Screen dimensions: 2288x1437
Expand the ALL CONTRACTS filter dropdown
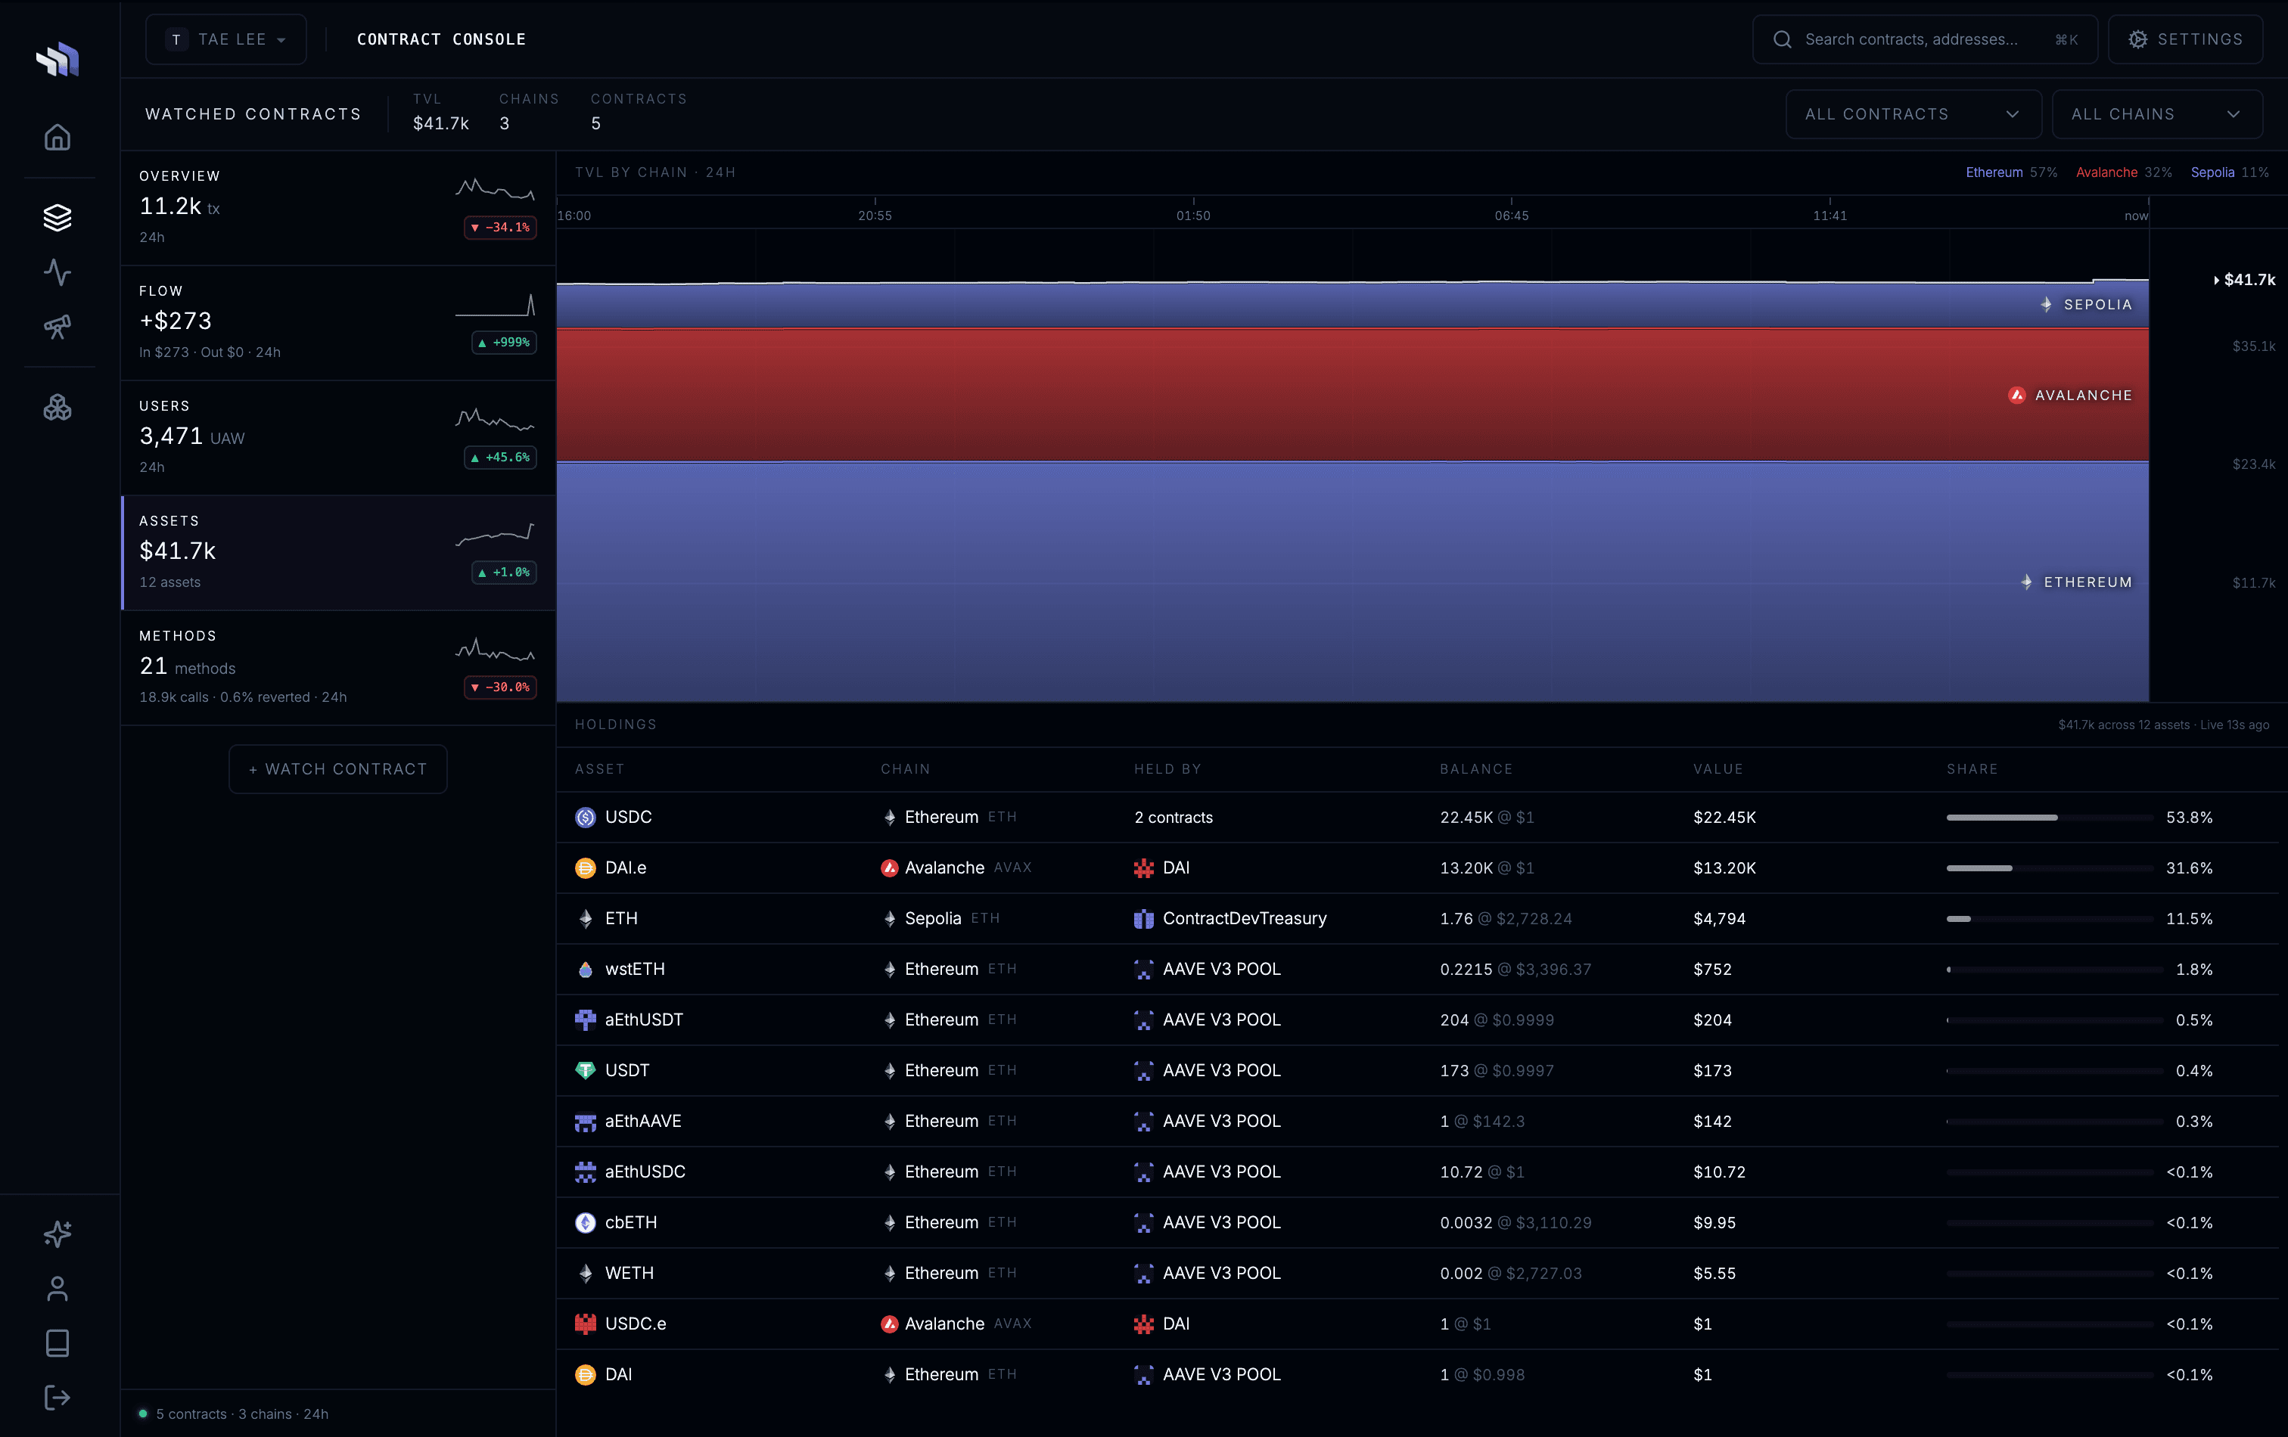click(x=1913, y=114)
